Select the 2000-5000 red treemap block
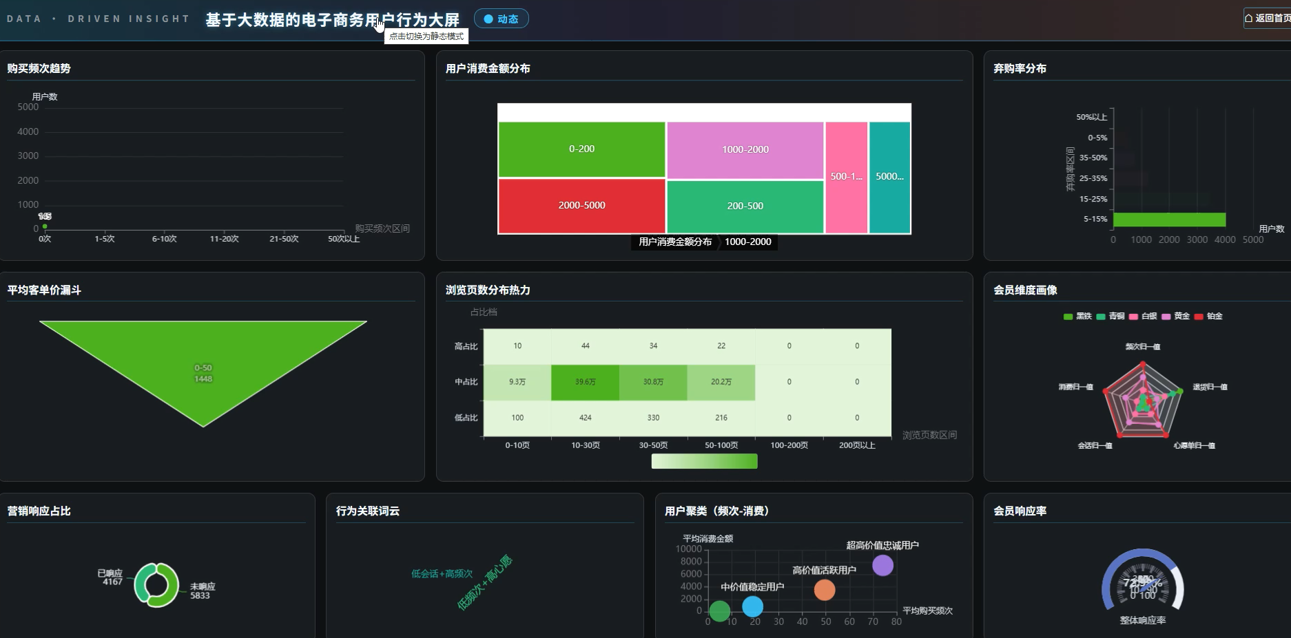 click(581, 206)
